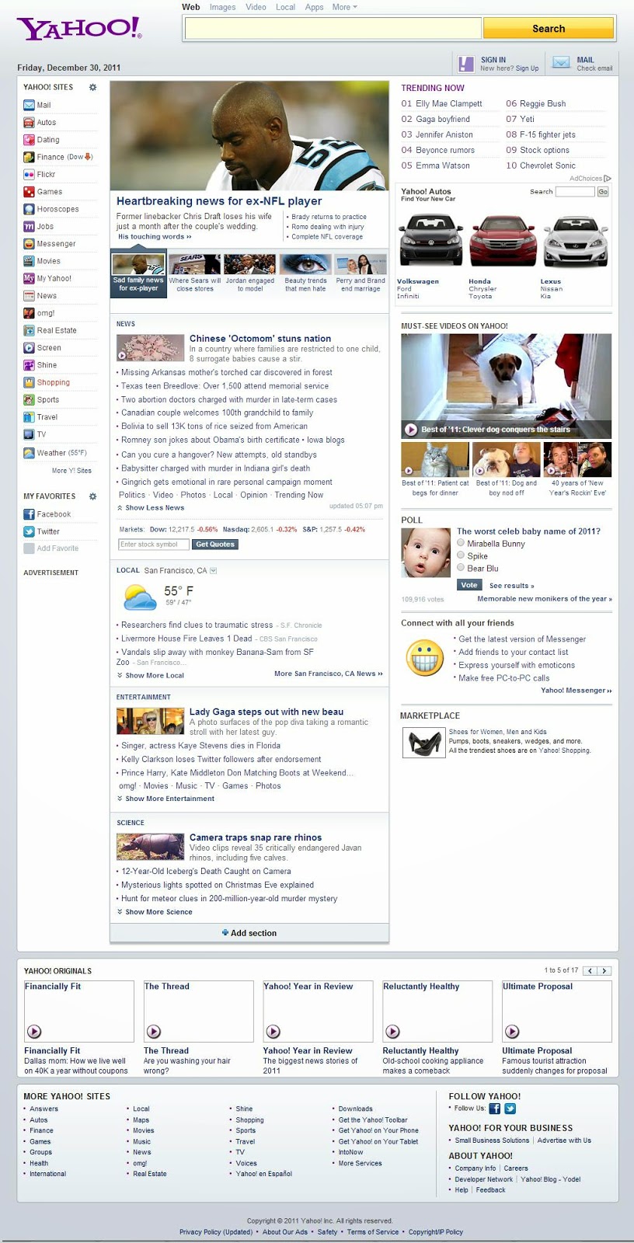Open the Dating sidebar icon
Image resolution: width=634 pixels, height=1243 pixels.
[x=29, y=140]
